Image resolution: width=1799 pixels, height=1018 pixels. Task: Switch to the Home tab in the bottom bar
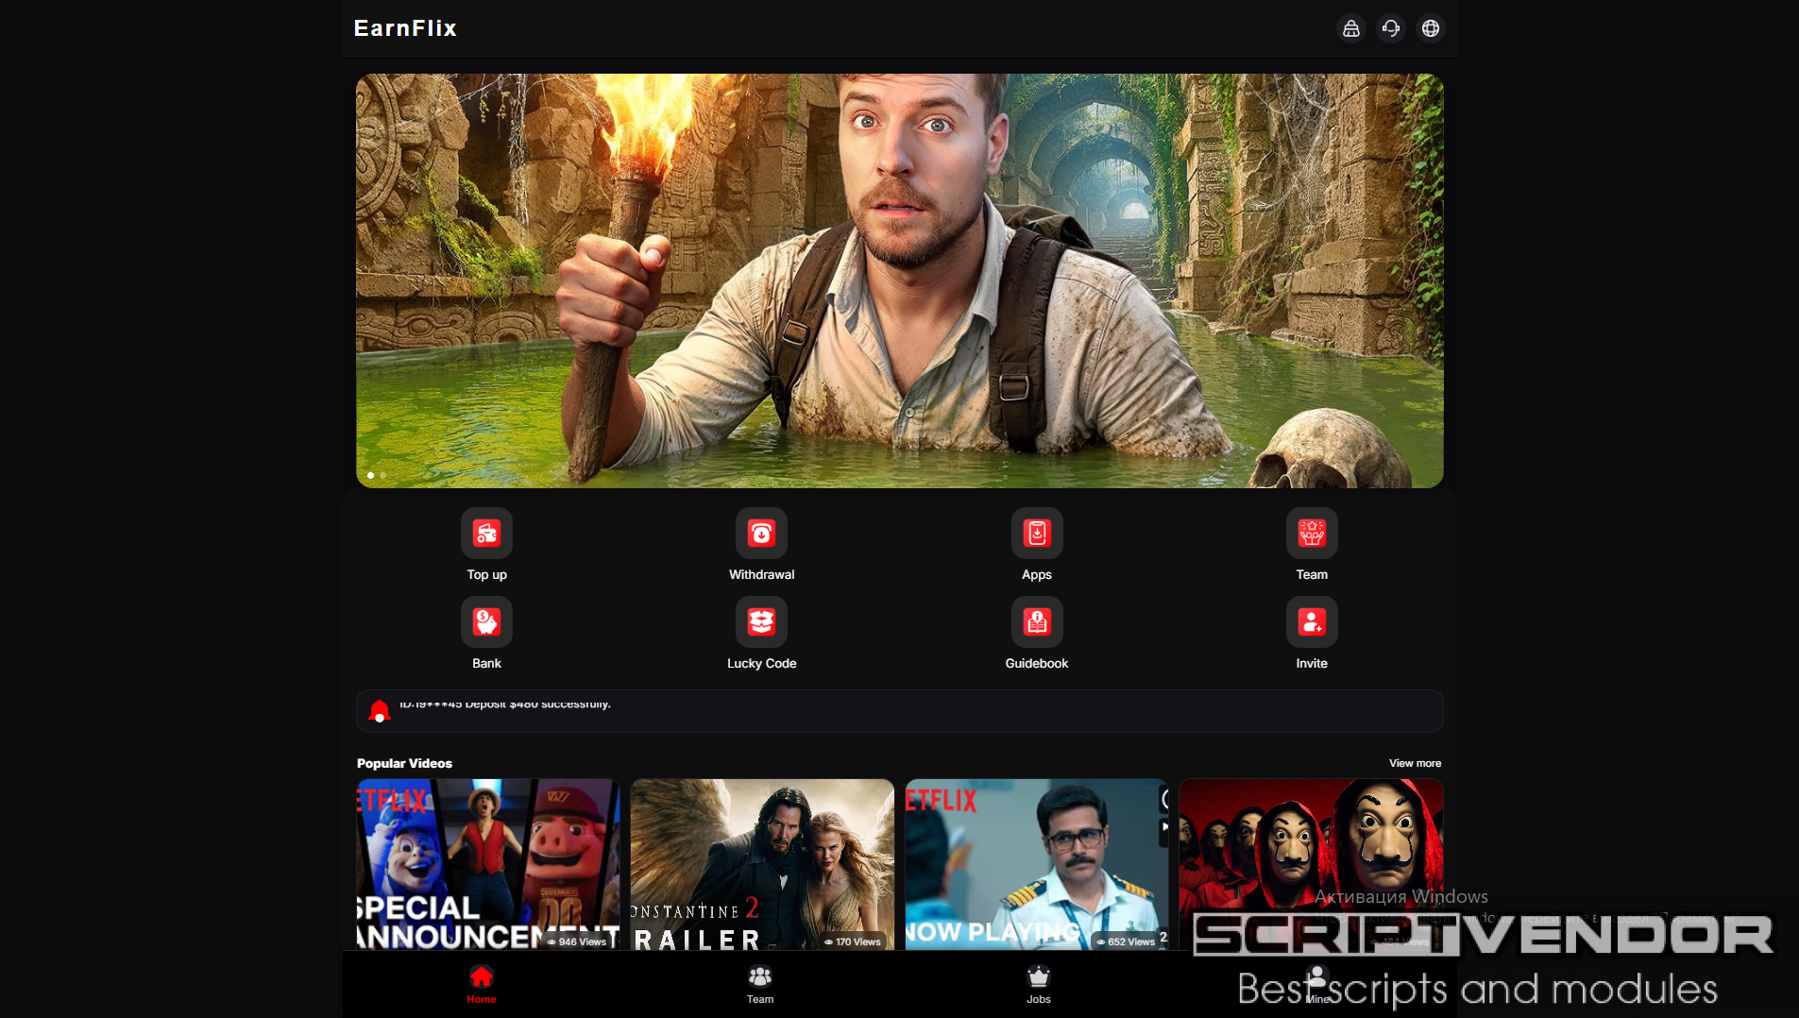(482, 983)
